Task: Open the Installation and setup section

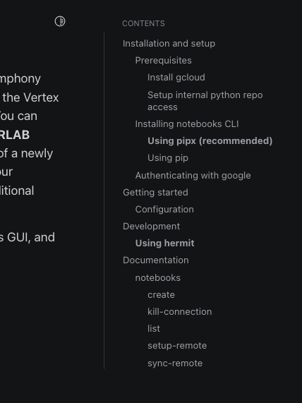Action: click(x=169, y=44)
